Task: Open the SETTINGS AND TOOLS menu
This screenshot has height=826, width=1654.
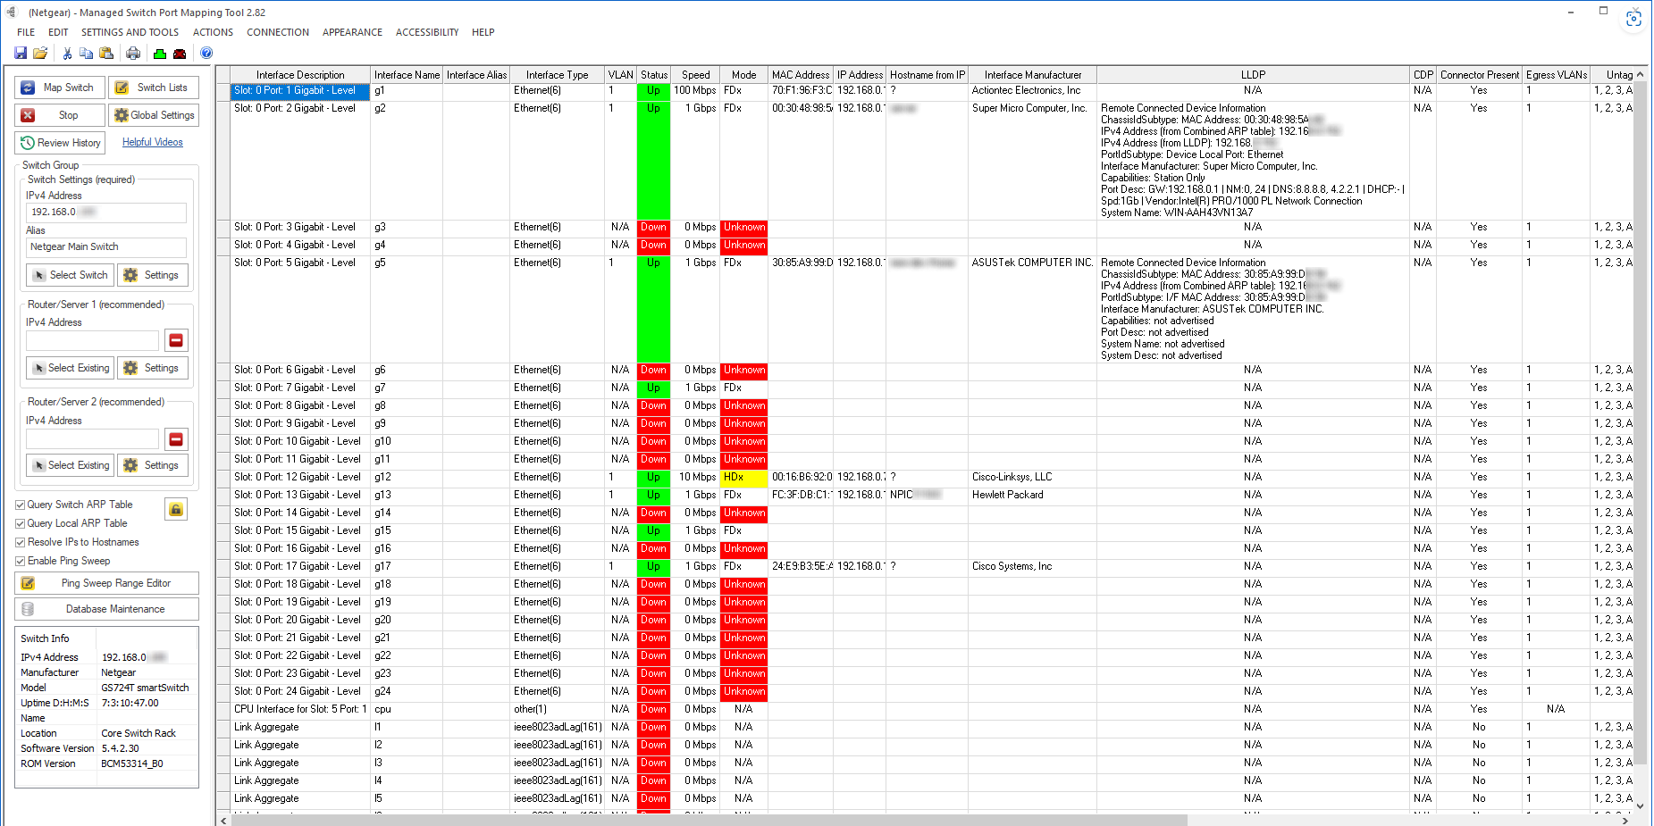Action: (x=130, y=32)
